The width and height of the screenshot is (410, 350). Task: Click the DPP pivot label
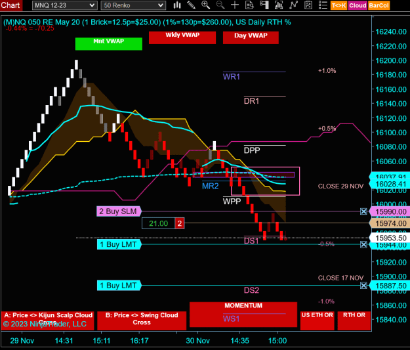(252, 150)
